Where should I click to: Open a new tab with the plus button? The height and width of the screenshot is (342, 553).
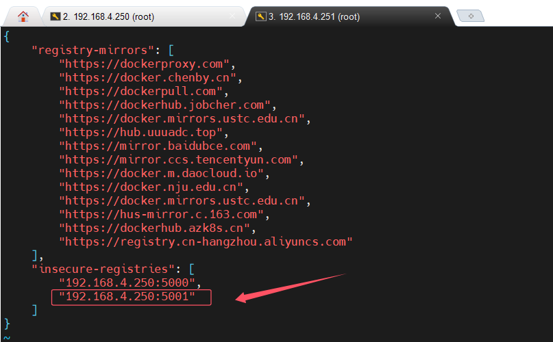[470, 16]
